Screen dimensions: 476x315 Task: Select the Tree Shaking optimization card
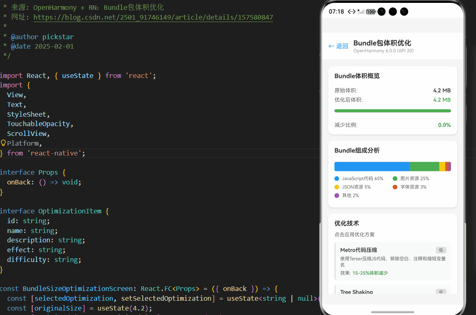coord(393,290)
